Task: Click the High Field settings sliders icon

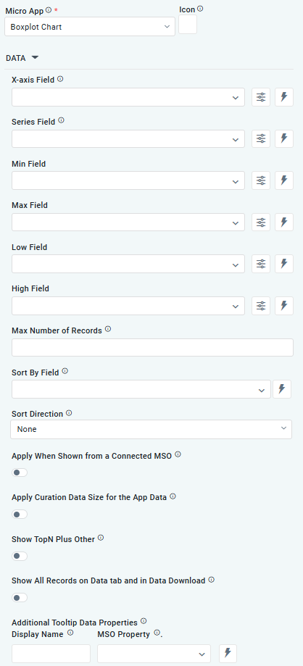Action: [x=261, y=305]
